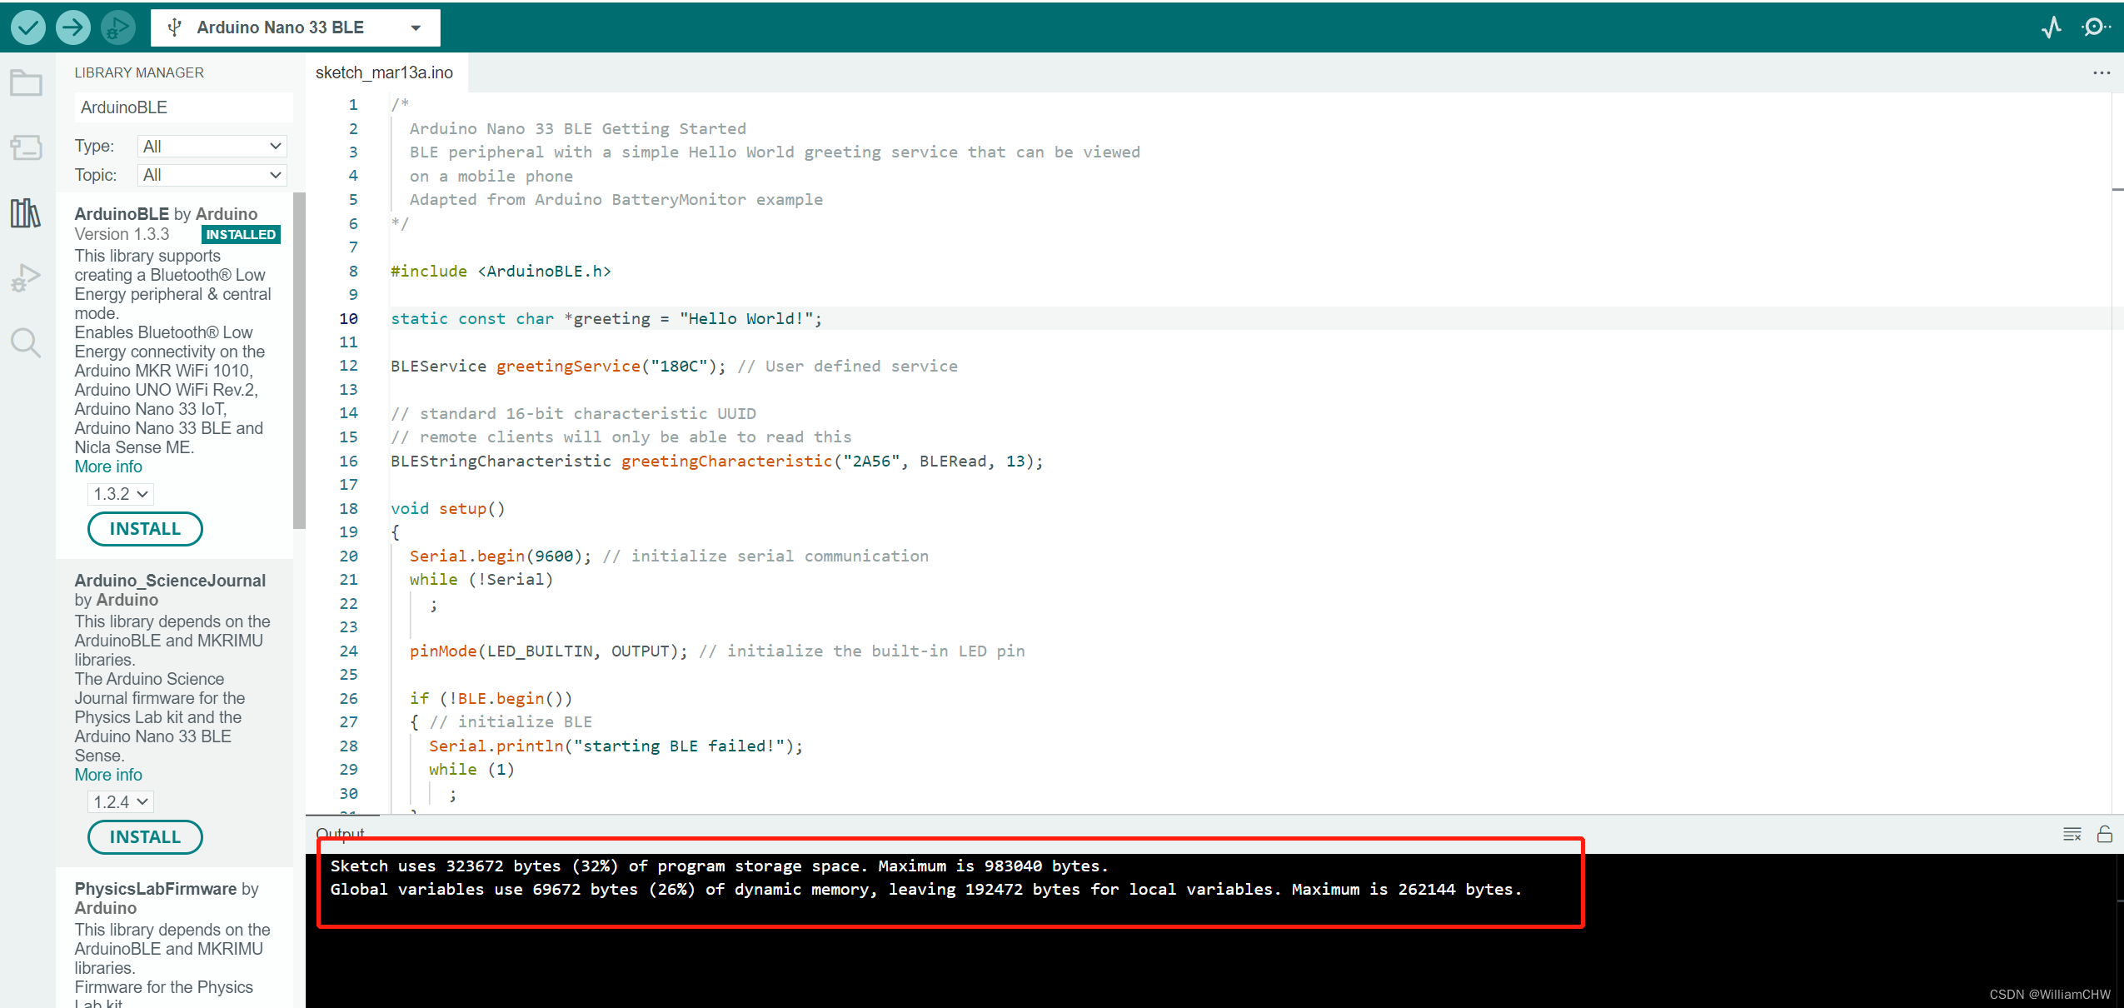Screen dimensions: 2124x1008
Task: Install the ArduinoBLE library
Action: pyautogui.click(x=145, y=528)
